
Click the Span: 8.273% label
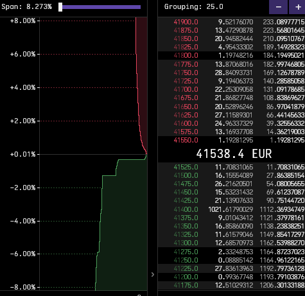pyautogui.click(x=26, y=6)
